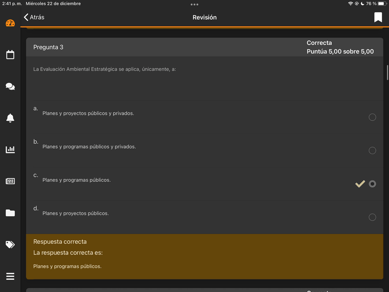
Task: Tap the Correcta status label
Action: click(319, 43)
